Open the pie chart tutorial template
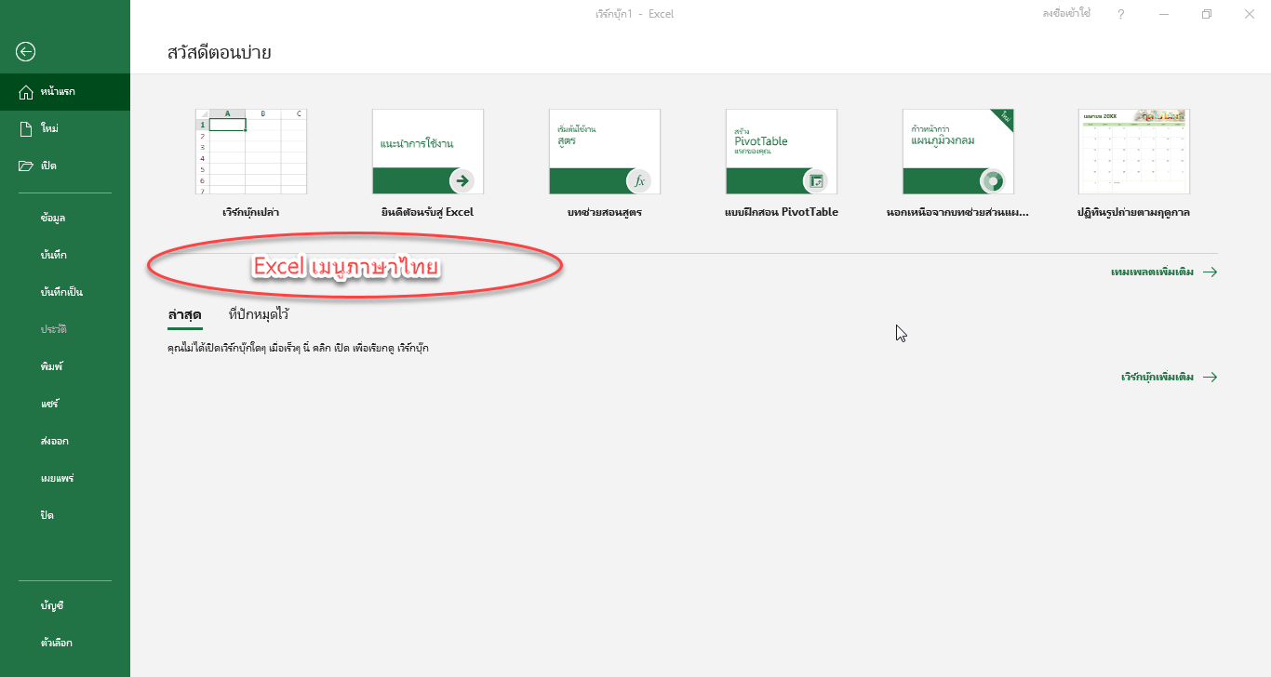The image size is (1271, 677). 958,152
